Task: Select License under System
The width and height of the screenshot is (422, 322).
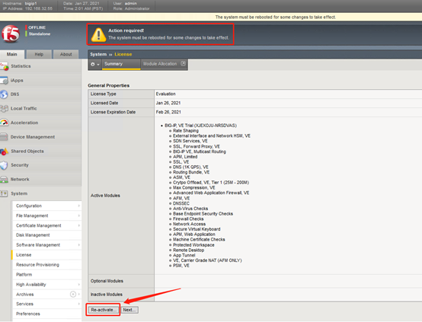Action: pyautogui.click(x=46, y=255)
